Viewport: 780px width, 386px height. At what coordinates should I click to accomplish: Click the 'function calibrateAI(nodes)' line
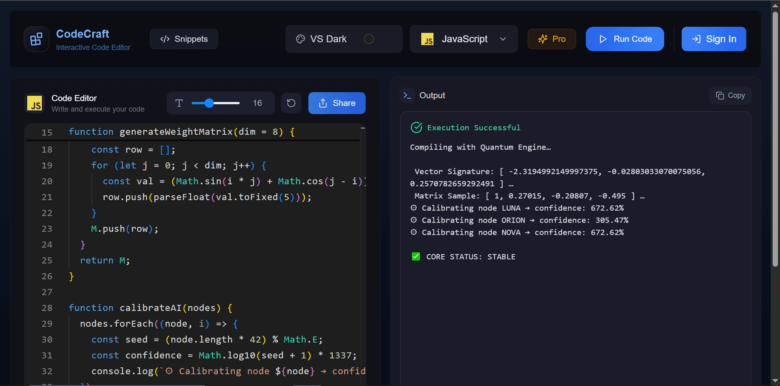tap(150, 308)
